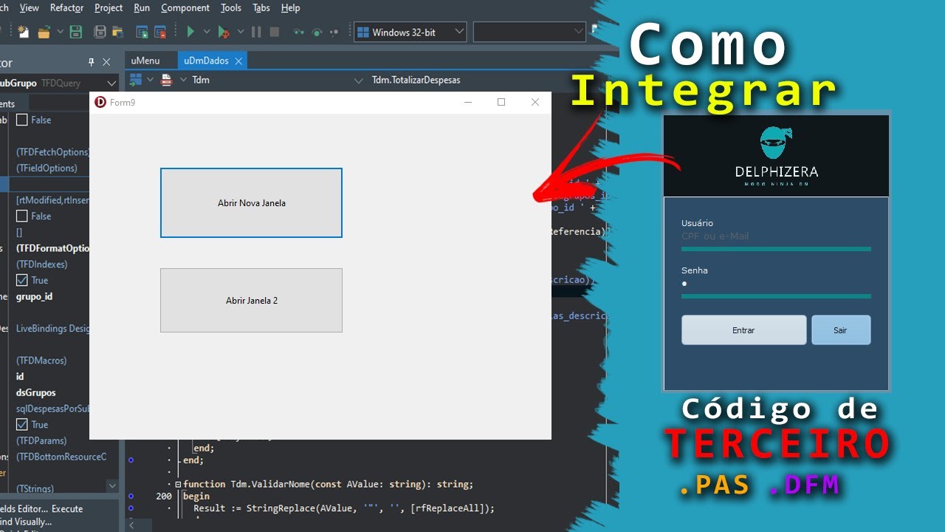Open the Windows 32-bit platform dropdown
Viewport: 945px width, 532px height.
click(410, 32)
